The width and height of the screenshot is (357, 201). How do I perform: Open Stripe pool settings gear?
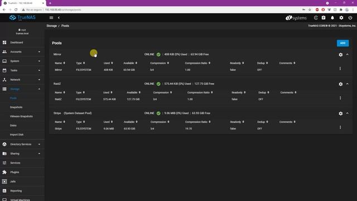341,113
